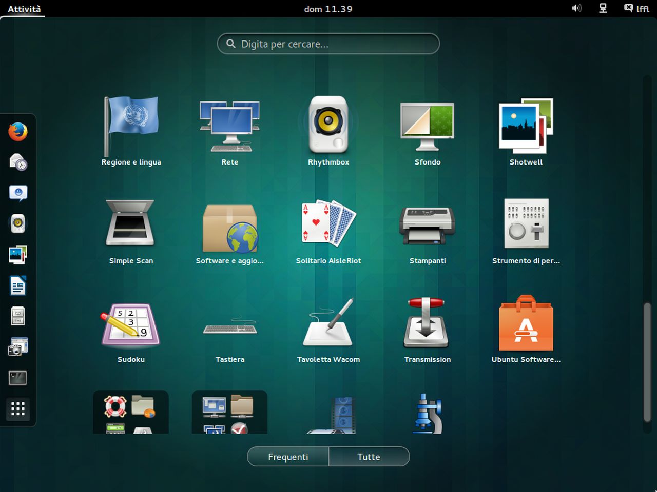The width and height of the screenshot is (657, 492).
Task: Click the Show Applications grid button
Action: tap(18, 409)
